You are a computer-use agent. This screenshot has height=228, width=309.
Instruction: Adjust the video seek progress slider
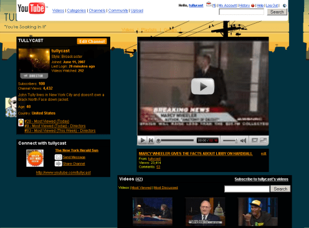click(x=175, y=141)
